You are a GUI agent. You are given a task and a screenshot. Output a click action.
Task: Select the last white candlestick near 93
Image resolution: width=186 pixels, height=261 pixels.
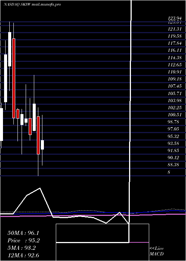[x=42, y=145]
